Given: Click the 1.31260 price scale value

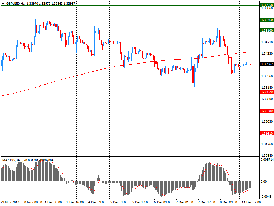Looking at the screenshot, I should tap(267, 144).
